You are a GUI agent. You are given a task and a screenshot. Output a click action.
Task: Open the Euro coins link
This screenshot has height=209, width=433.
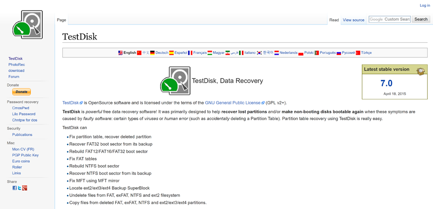(21, 161)
